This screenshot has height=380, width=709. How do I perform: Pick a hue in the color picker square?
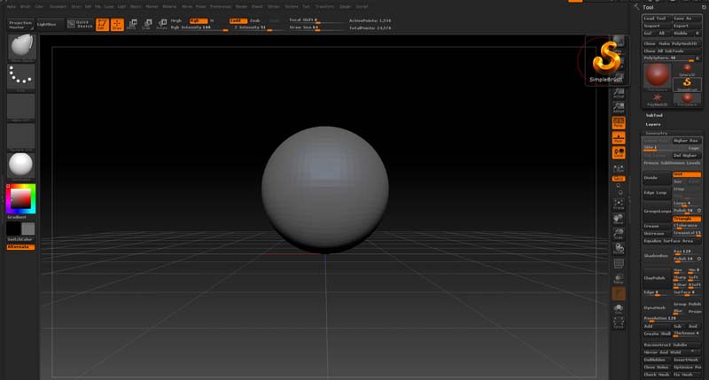[20, 198]
